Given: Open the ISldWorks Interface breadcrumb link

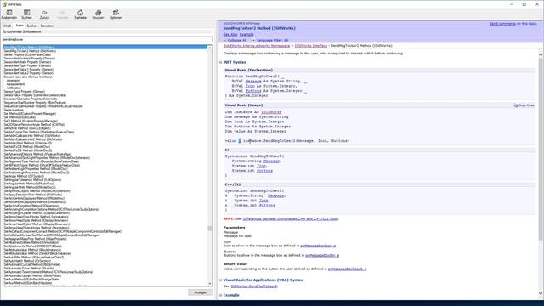Looking at the screenshot, I should (x=311, y=46).
